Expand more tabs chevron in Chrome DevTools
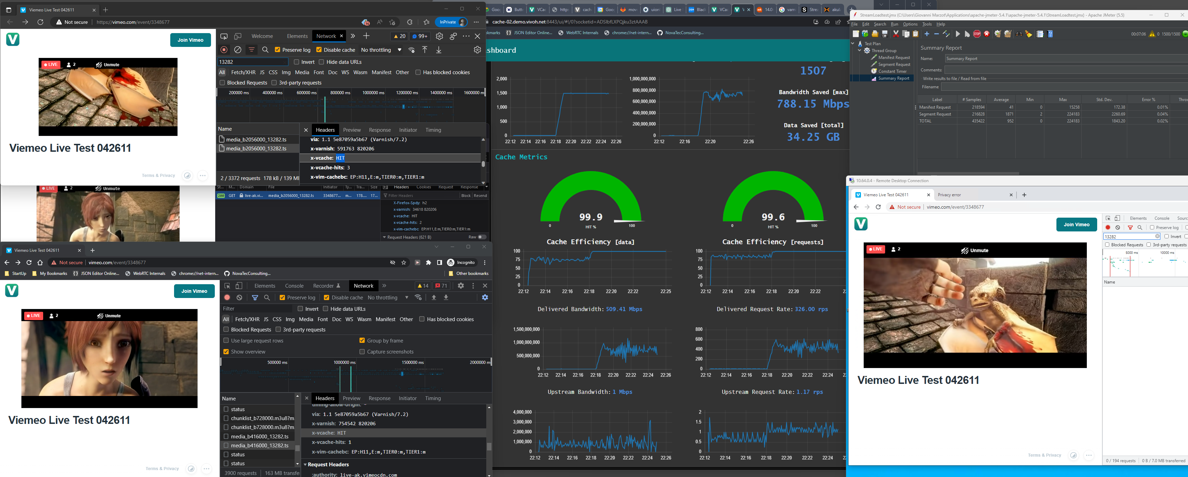The width and height of the screenshot is (1188, 477). [x=384, y=286]
